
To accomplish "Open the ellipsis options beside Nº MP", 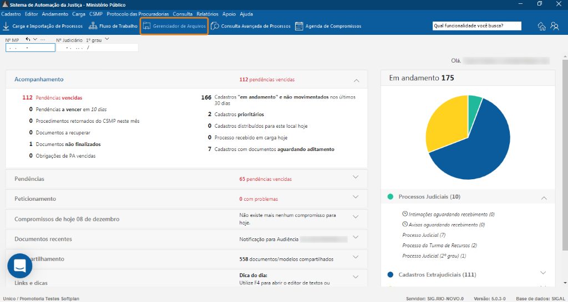I will pos(43,39).
